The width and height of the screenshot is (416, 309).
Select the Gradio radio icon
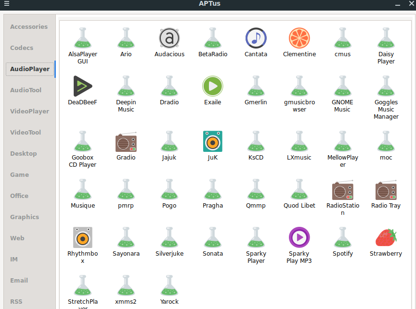tap(126, 141)
